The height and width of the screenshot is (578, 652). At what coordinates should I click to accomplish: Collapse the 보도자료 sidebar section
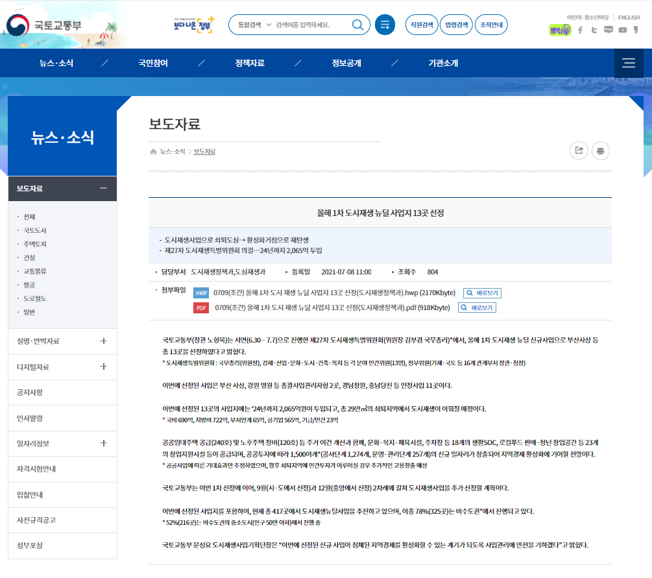click(103, 188)
